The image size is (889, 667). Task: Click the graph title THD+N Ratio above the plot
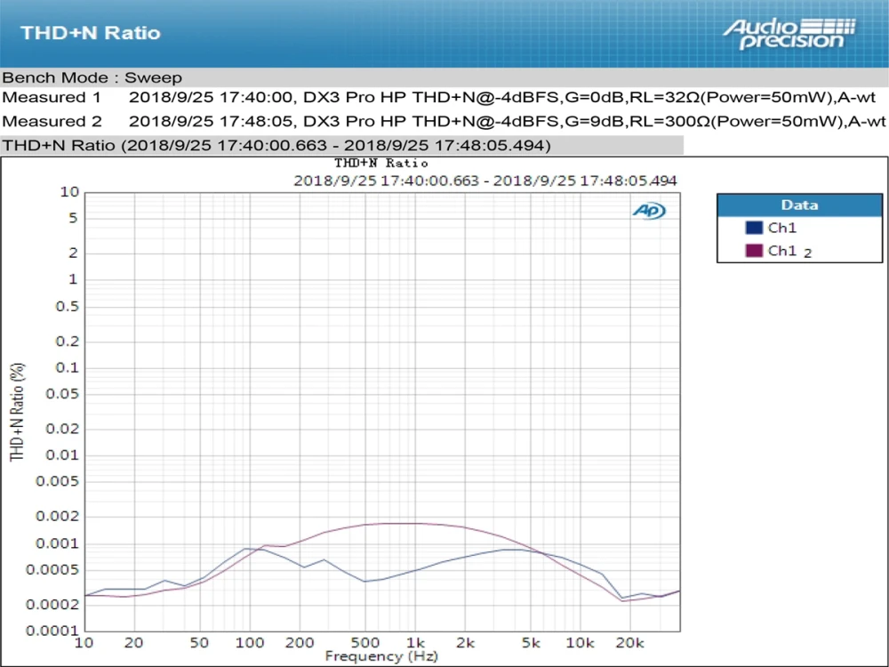tap(381, 164)
